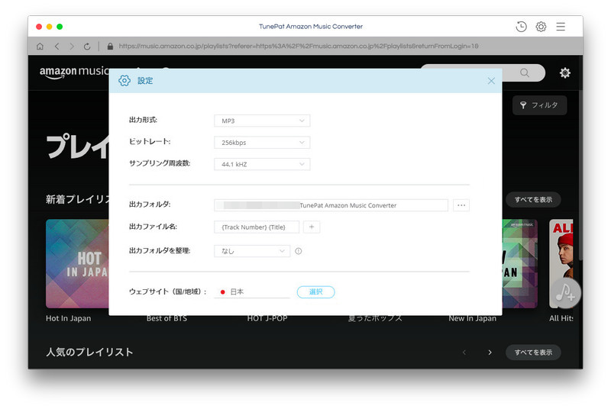The width and height of the screenshot is (611, 409).
Task: Open Amazon Music gear settings icon
Action: (x=565, y=72)
